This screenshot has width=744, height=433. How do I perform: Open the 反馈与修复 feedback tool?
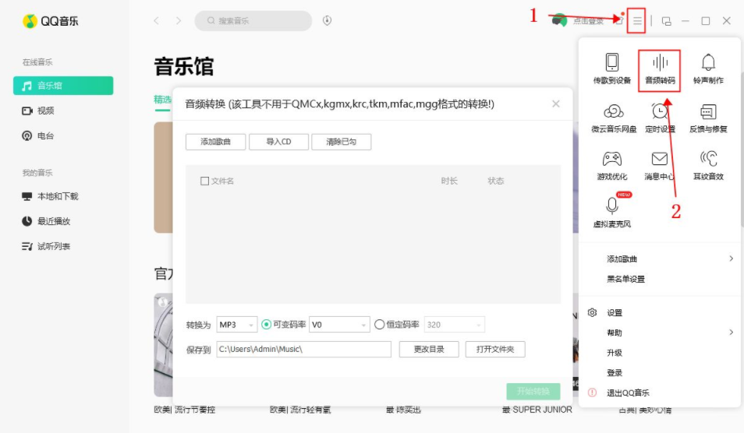708,118
